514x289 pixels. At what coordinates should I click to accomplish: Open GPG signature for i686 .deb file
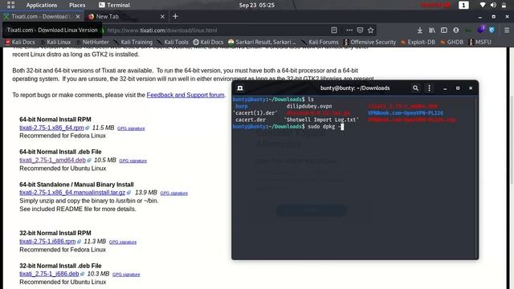click(126, 275)
